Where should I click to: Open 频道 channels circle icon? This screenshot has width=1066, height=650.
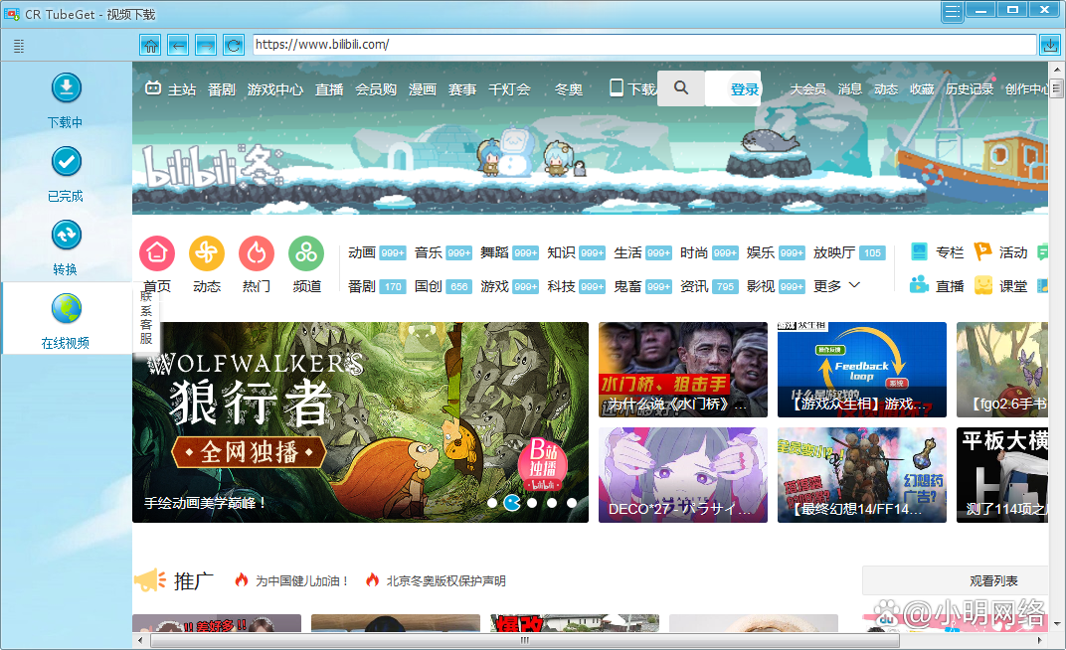306,253
